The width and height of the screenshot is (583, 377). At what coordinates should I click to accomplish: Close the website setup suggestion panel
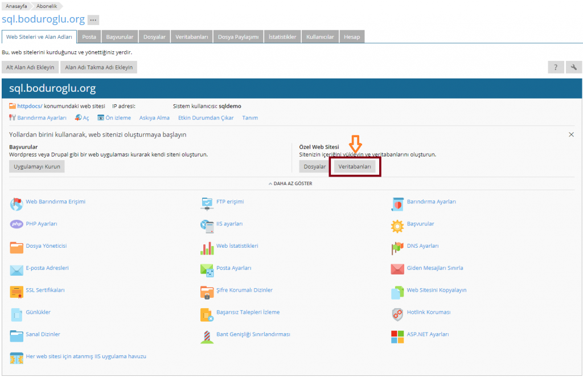pos(571,134)
